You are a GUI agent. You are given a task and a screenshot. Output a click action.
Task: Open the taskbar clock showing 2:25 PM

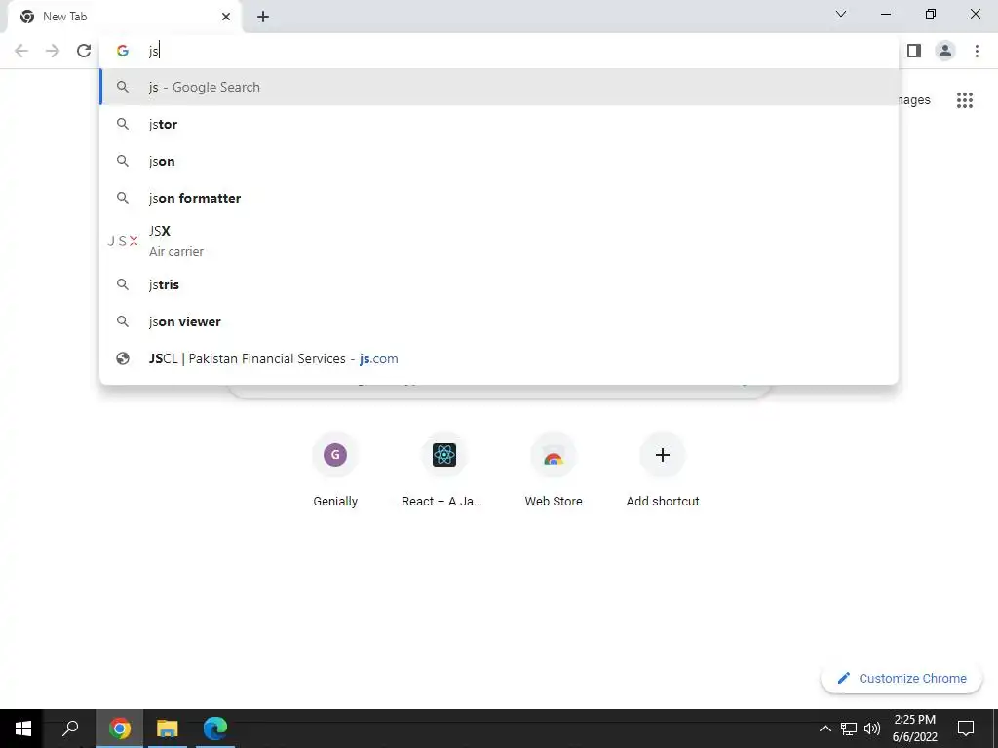point(914,729)
